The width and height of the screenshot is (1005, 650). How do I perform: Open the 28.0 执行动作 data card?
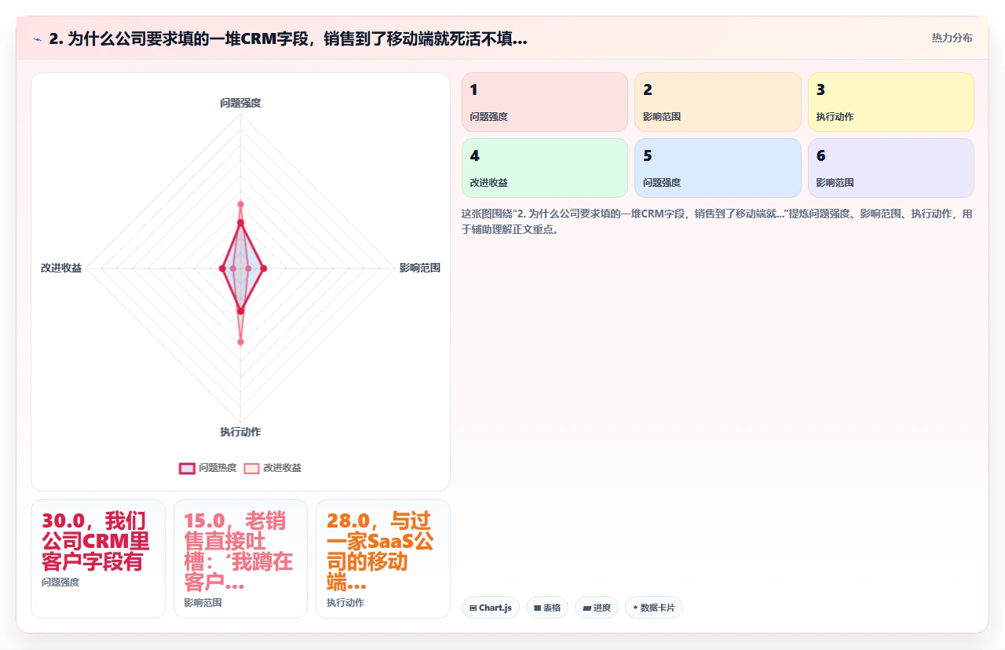click(x=383, y=559)
